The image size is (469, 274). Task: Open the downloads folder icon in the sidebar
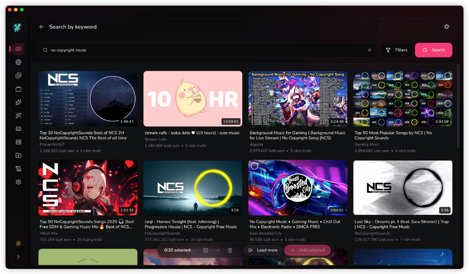(x=18, y=156)
